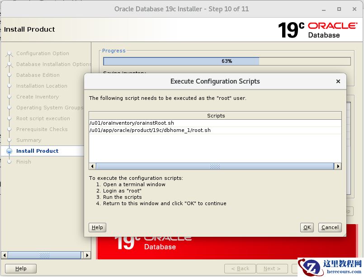Viewport: 364px width, 277px height.
Task: Minimize the Oracle installer window
Action: tap(324, 9)
